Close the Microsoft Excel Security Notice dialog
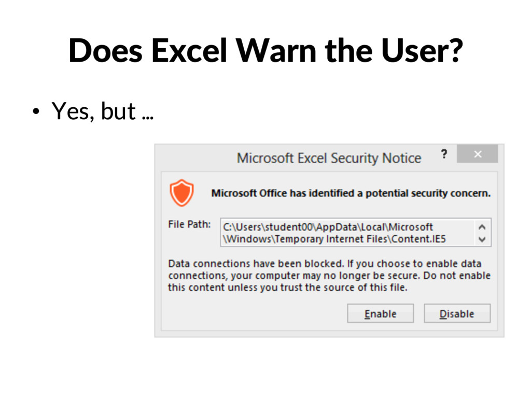Viewport: 531px width, 398px height. tap(478, 154)
